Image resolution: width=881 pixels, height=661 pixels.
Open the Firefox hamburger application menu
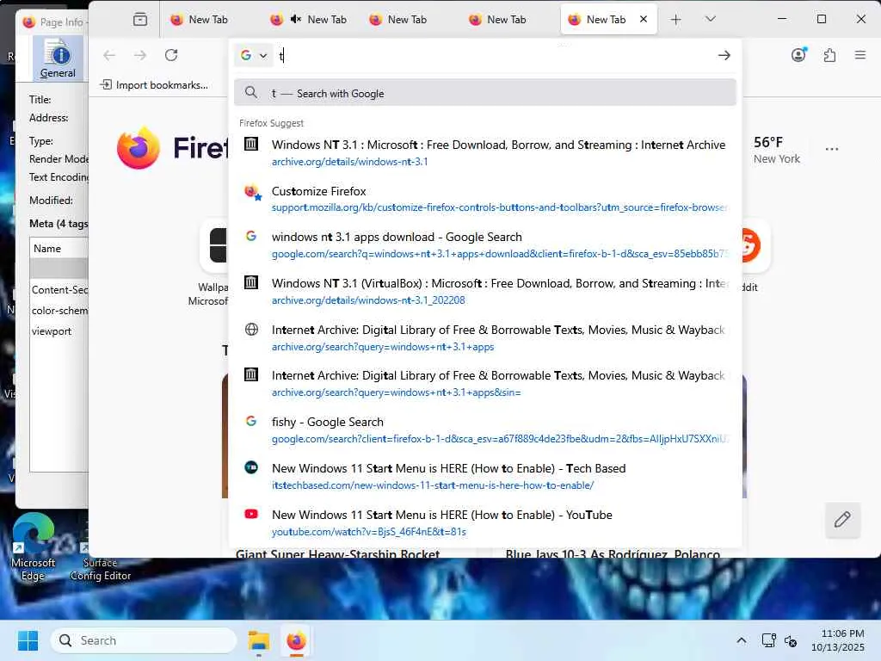tap(860, 55)
